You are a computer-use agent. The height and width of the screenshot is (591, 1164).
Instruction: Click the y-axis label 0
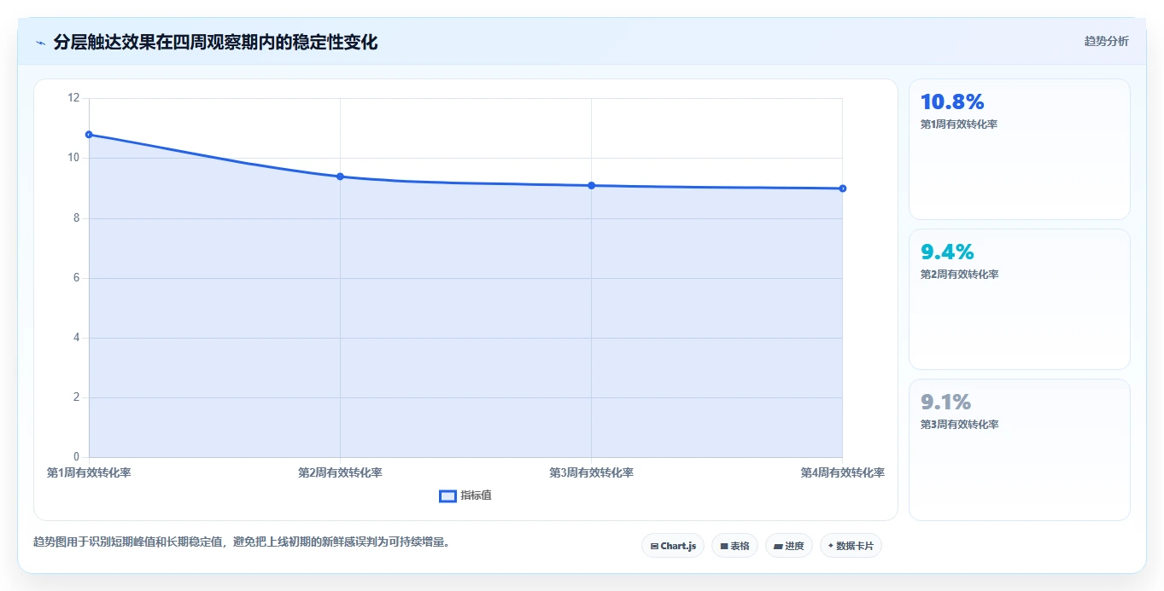point(76,457)
